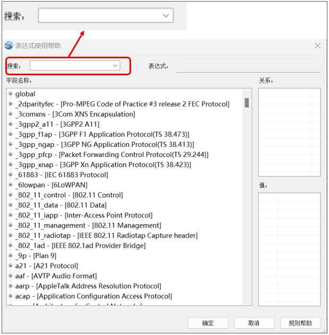Select 'acap - [Application Configuration Access Protocol]' row
This screenshot has width=329, height=335.
(x=94, y=296)
